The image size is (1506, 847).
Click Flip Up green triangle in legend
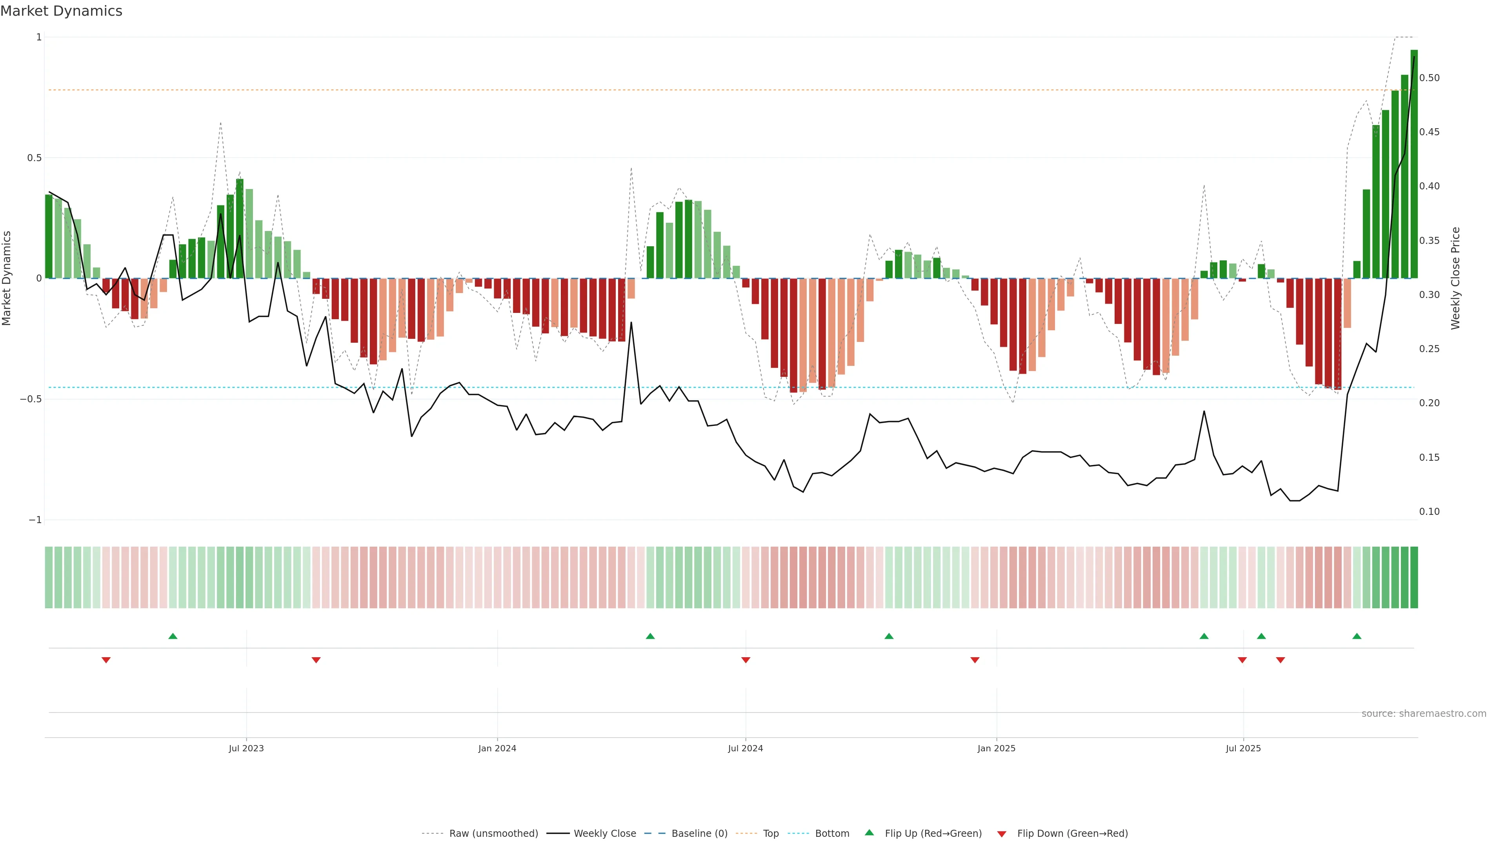coord(869,832)
